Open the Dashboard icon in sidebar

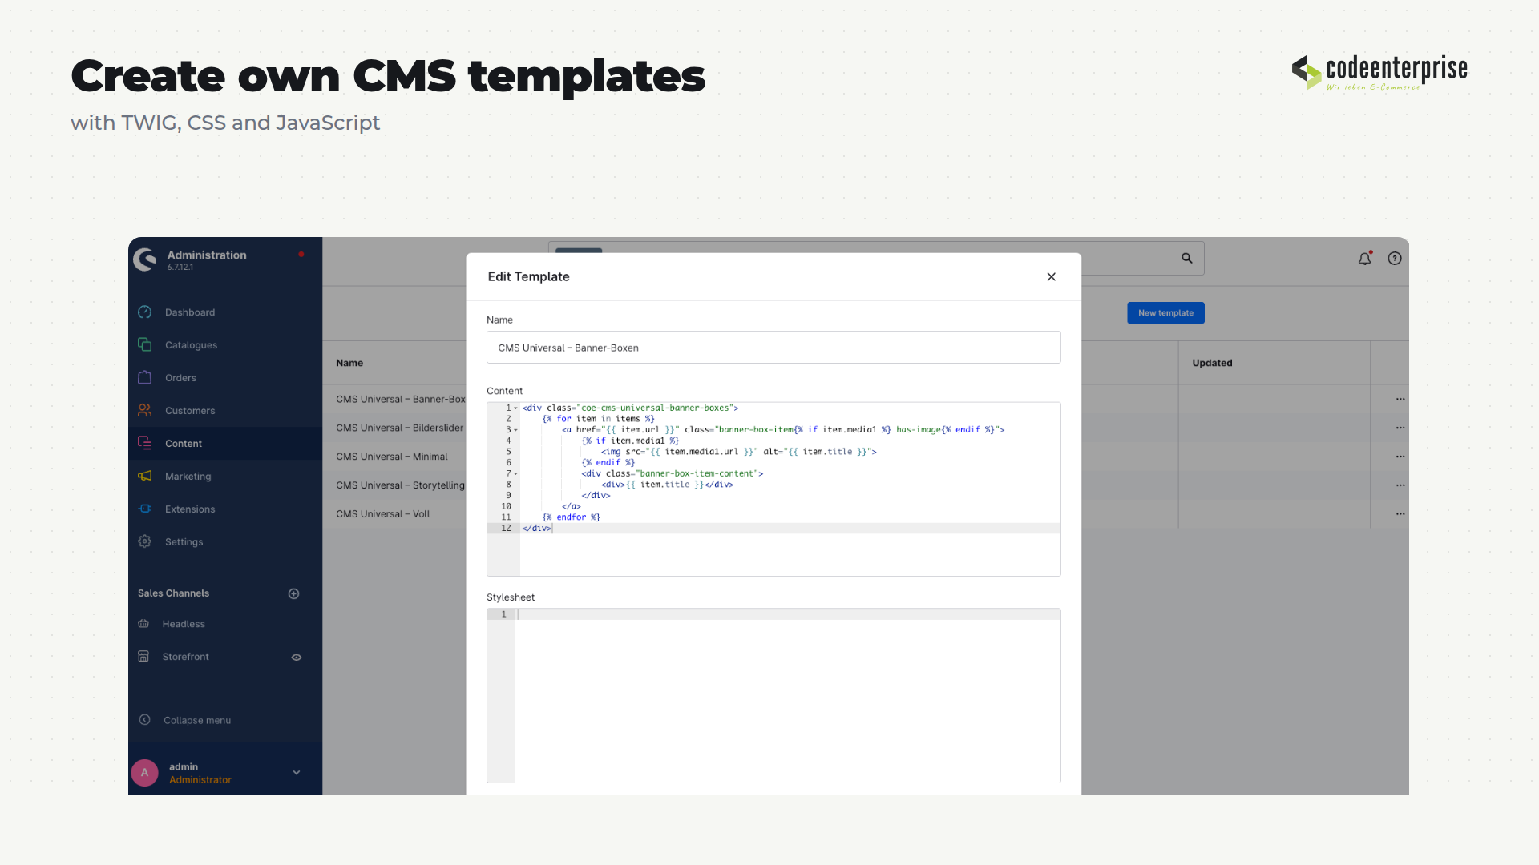pos(144,312)
